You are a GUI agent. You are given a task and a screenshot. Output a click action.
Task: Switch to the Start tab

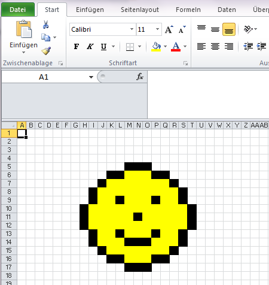tap(52, 10)
